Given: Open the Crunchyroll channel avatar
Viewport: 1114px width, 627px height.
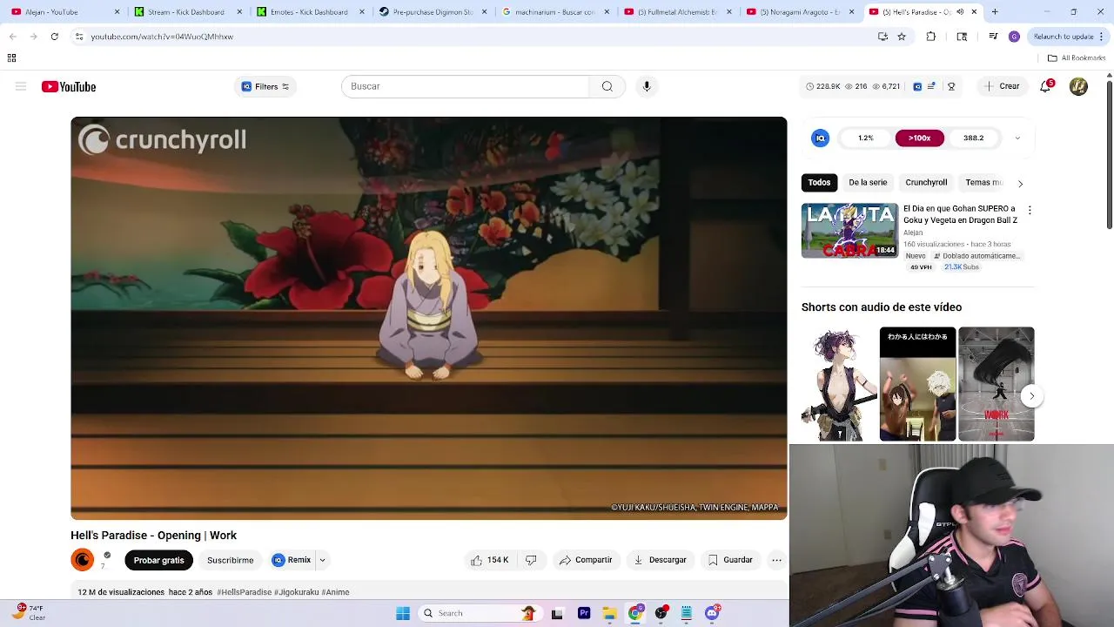Looking at the screenshot, I should click(83, 560).
